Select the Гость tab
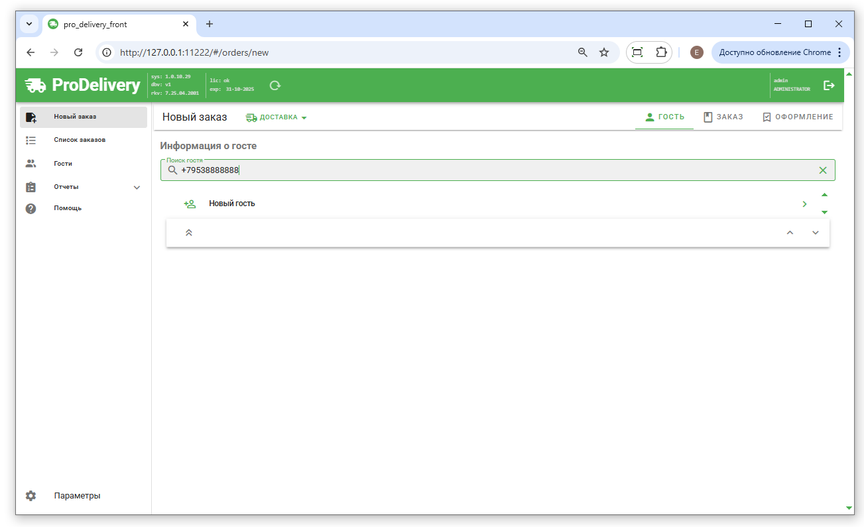Viewport: 864px width, 527px height. (664, 117)
